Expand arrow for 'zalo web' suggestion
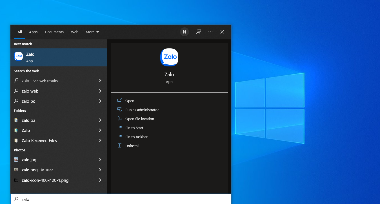The height and width of the screenshot is (204, 380). click(100, 91)
